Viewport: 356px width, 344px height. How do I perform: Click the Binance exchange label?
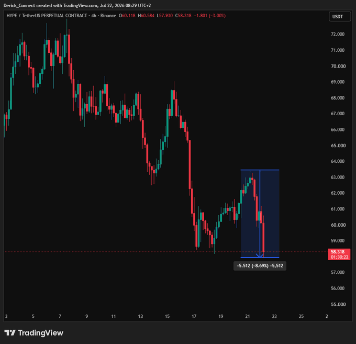(x=108, y=16)
